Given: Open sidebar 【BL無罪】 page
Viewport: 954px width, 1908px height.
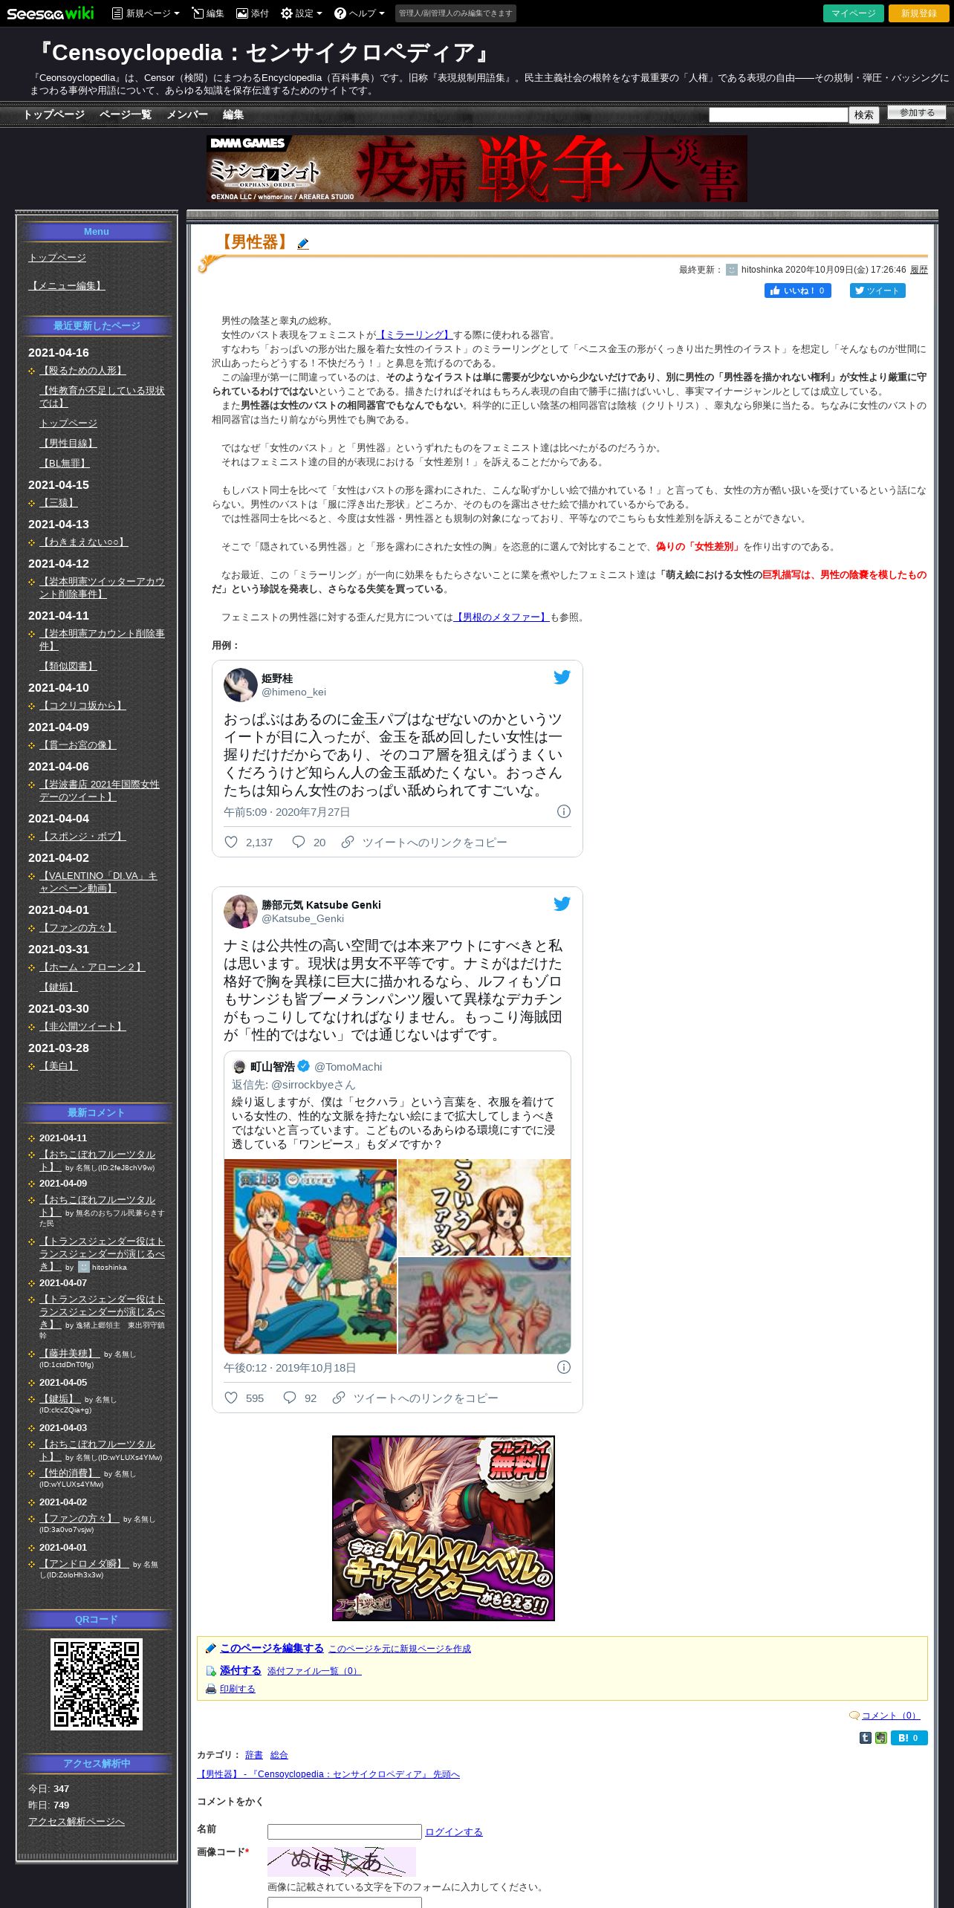Looking at the screenshot, I should pyautogui.click(x=65, y=463).
